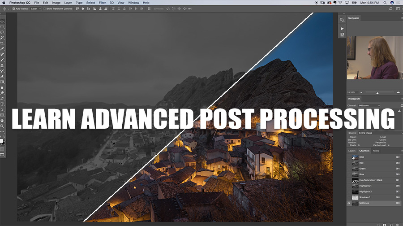The width and height of the screenshot is (403, 226).
Task: Enable Show Transform Controls checkbox
Action: pyautogui.click(x=45, y=9)
